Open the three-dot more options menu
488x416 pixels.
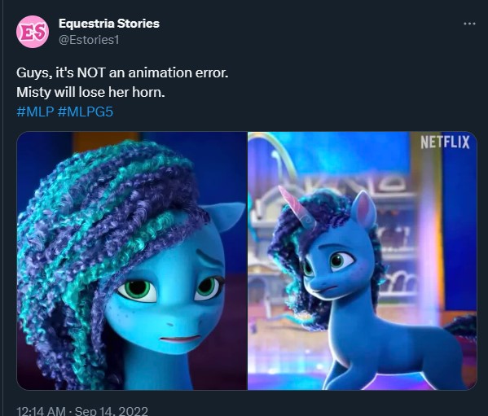click(x=469, y=24)
